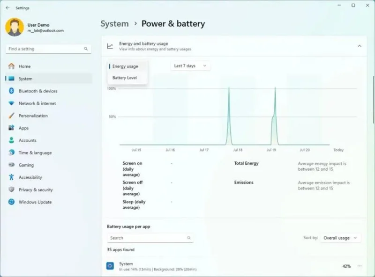
Task: Click the Jul 15 date label
Action: 136,150
